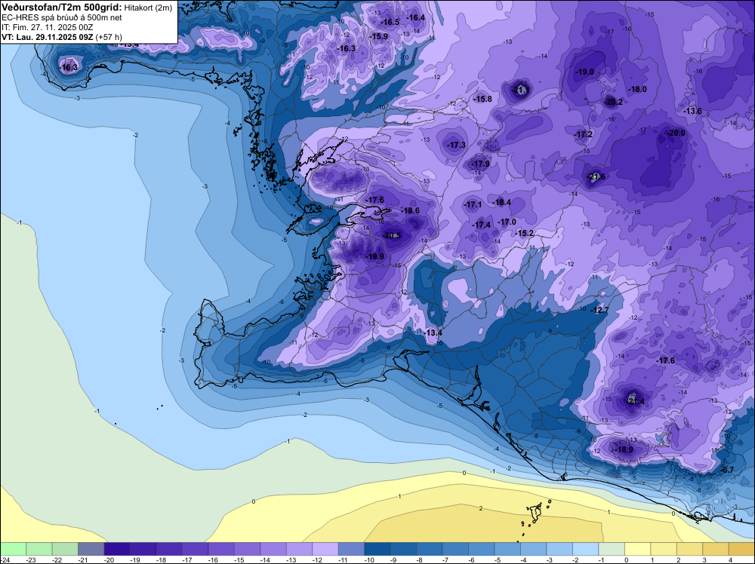Click the -13.4 temperature label
The height and width of the screenshot is (564, 755).
[x=433, y=333]
